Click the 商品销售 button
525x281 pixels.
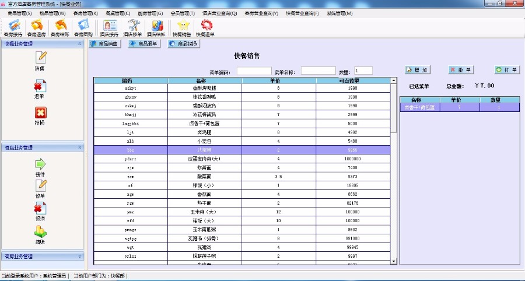tap(104, 44)
